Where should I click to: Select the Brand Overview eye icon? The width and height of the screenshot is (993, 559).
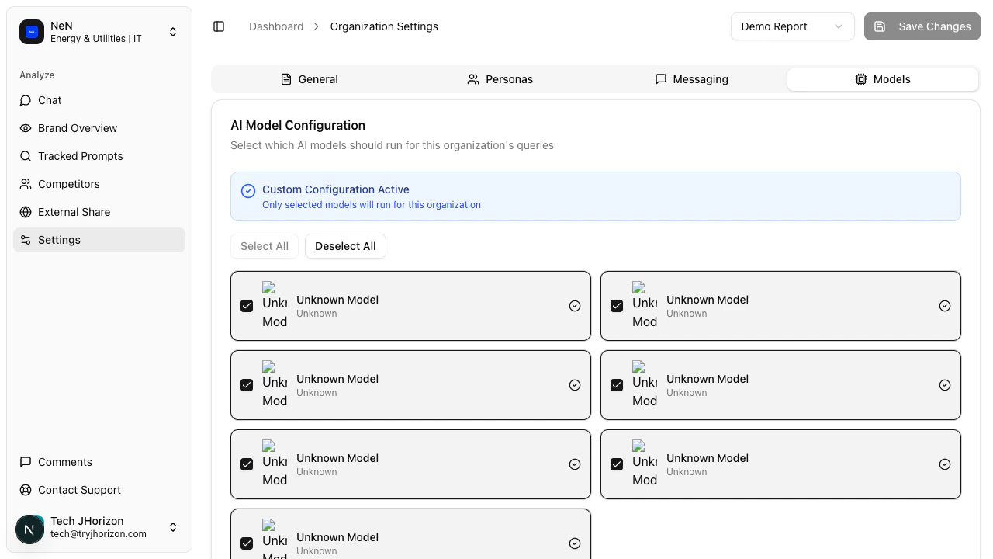click(26, 128)
